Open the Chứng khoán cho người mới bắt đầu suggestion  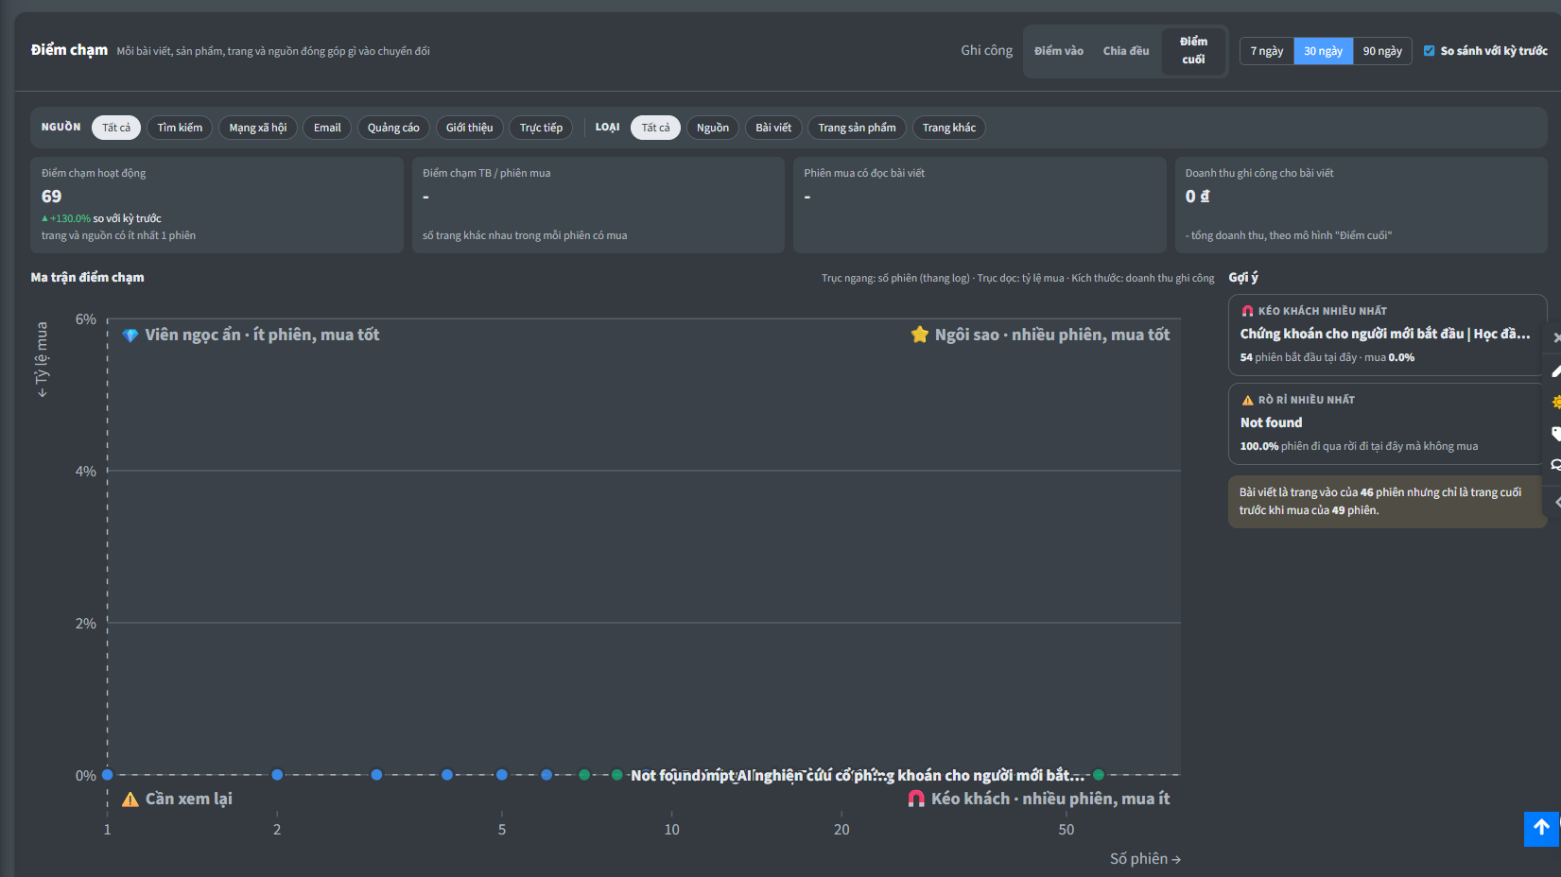pyautogui.click(x=1387, y=335)
